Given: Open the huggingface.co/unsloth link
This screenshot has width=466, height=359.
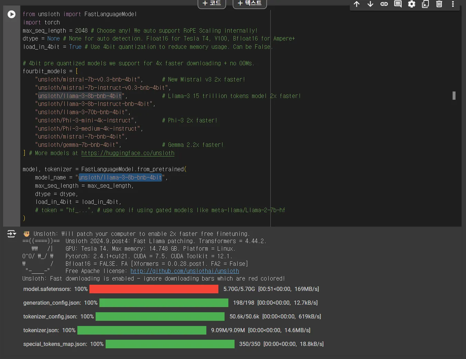Looking at the screenshot, I should click(128, 153).
